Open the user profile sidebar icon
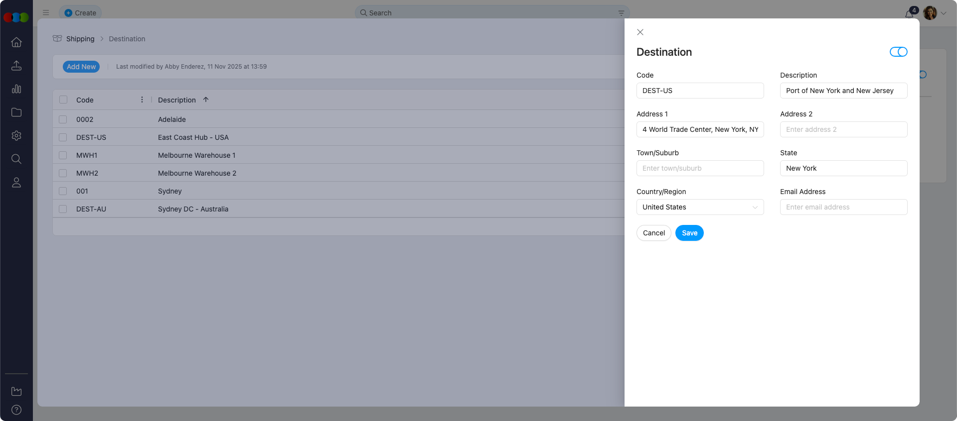 (x=16, y=183)
